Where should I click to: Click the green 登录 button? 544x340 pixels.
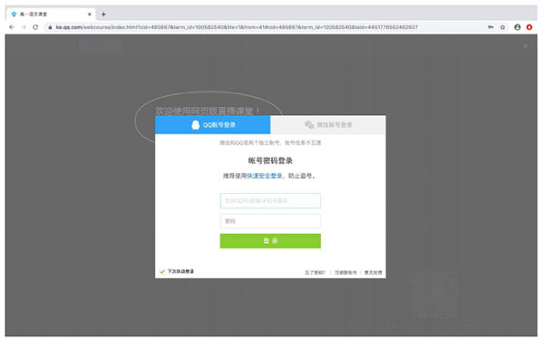[270, 241]
